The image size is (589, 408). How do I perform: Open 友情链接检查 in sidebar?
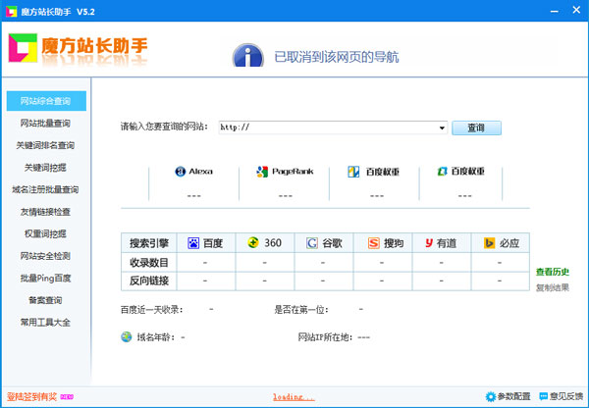(x=45, y=212)
